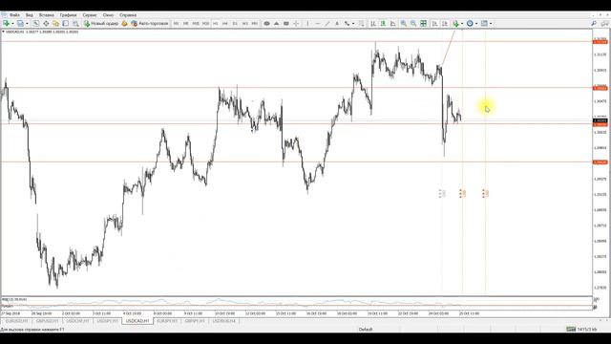Open the Вид menu
The height and width of the screenshot is (344, 611).
click(x=30, y=15)
